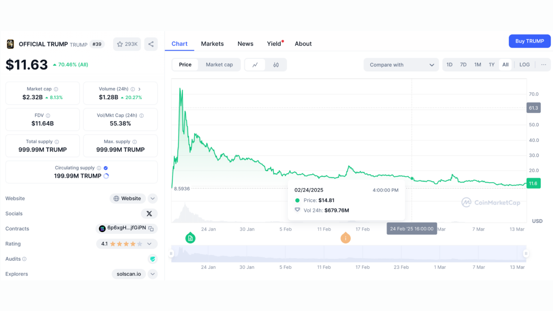553x311 pixels.
Task: Grab the right handle of range slider
Action: tap(526, 254)
